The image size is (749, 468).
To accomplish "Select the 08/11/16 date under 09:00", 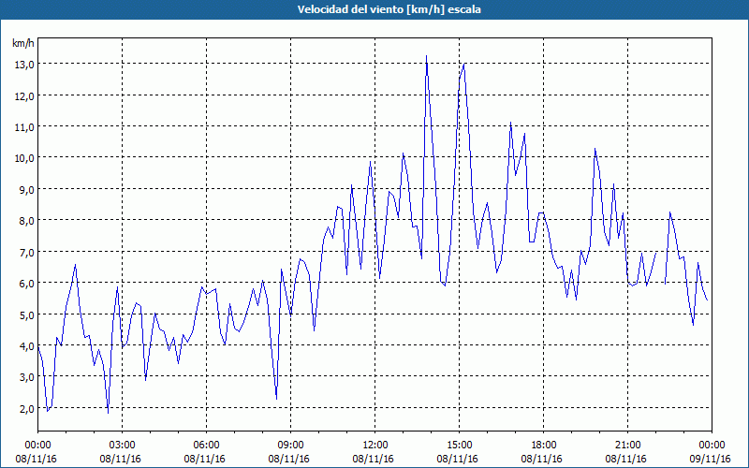I will pos(288,459).
